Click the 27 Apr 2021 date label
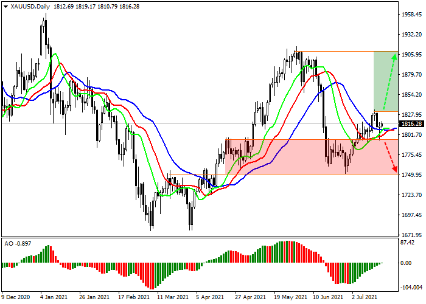Viewport: 426px width, 304px height. point(251,297)
